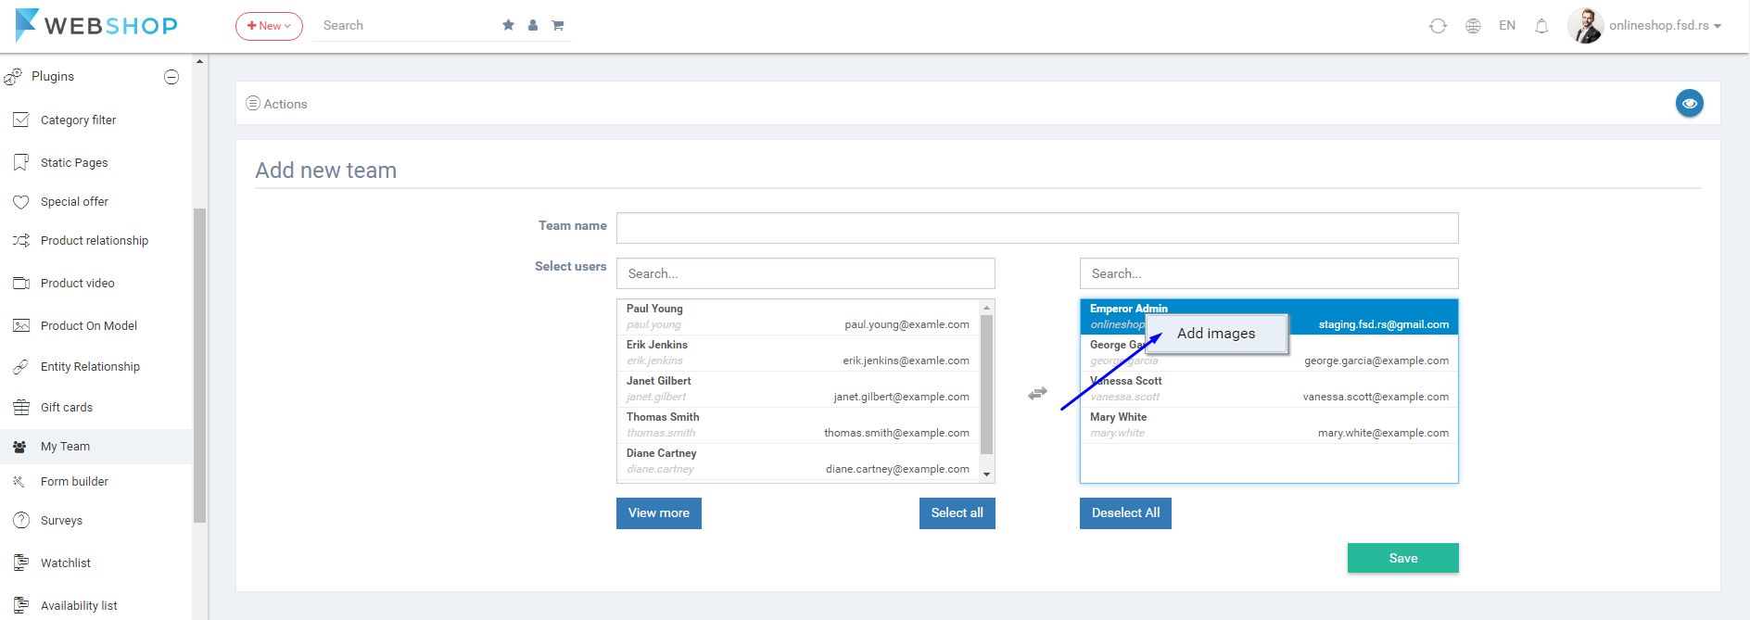Click the user avatar photo

pyautogui.click(x=1585, y=26)
